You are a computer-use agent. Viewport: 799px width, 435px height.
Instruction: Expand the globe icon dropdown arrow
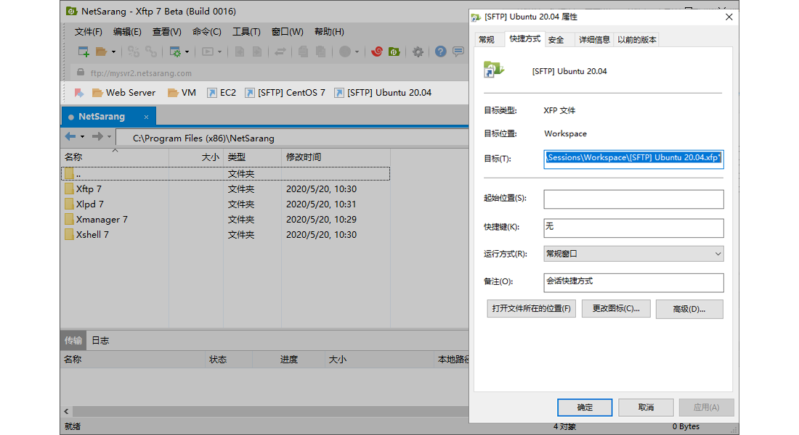click(357, 52)
